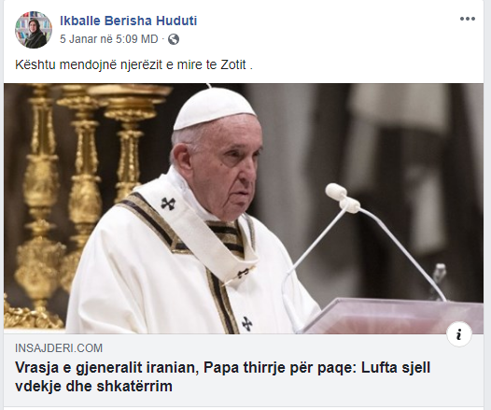The image size is (491, 410).
Task: Click the INSAJDERI.COM source domain
Action: [59, 348]
